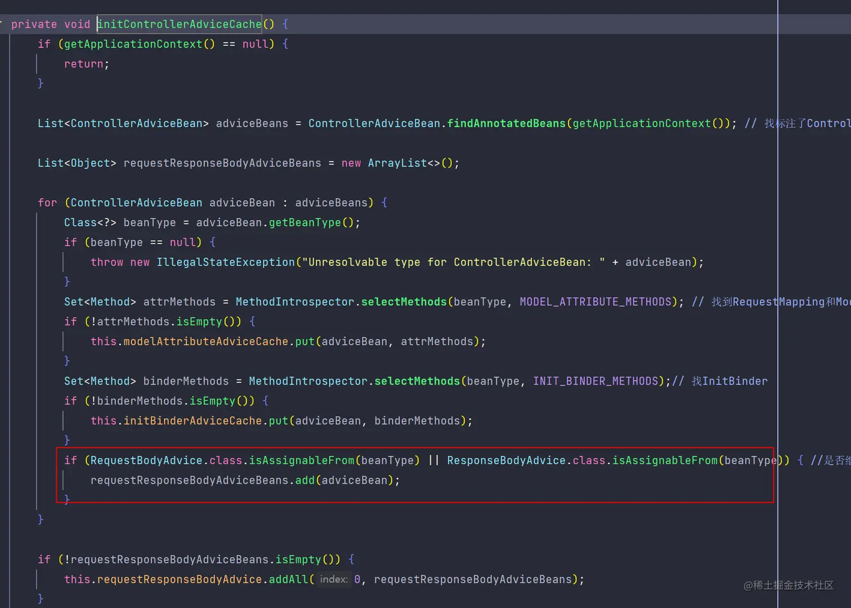
Task: Click isAssignableFrom after RequestBodyAdvice.class
Action: [x=302, y=461]
